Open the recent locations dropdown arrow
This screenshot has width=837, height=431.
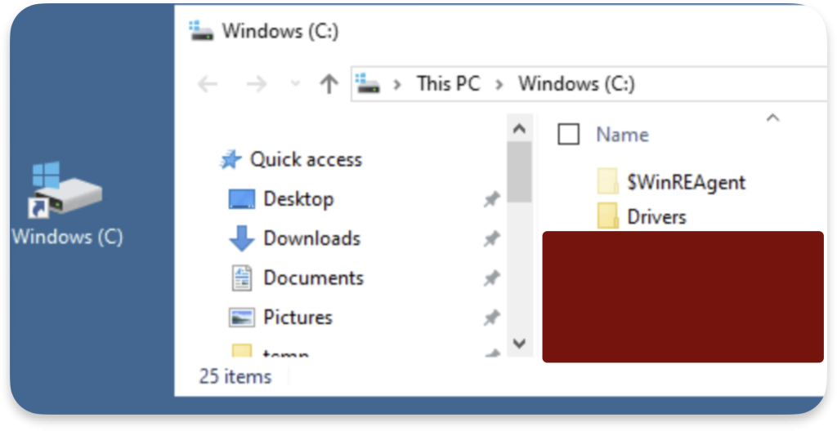[294, 84]
